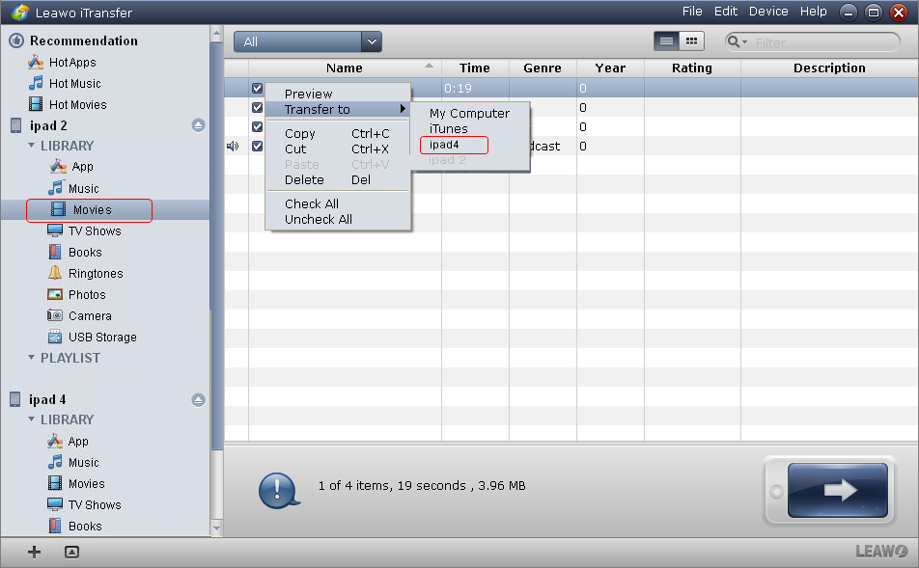Click the bottom upload panel icon
The width and height of the screenshot is (919, 568).
(71, 552)
